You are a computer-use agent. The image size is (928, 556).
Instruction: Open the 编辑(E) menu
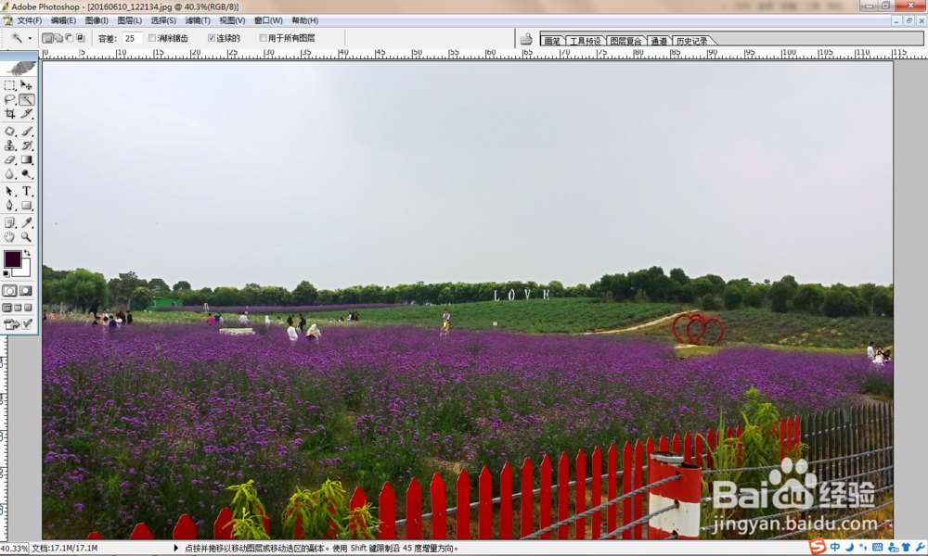click(63, 20)
